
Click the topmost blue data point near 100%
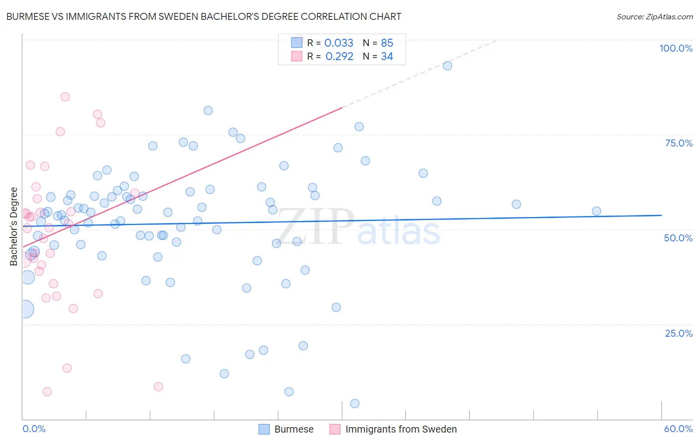tap(447, 66)
